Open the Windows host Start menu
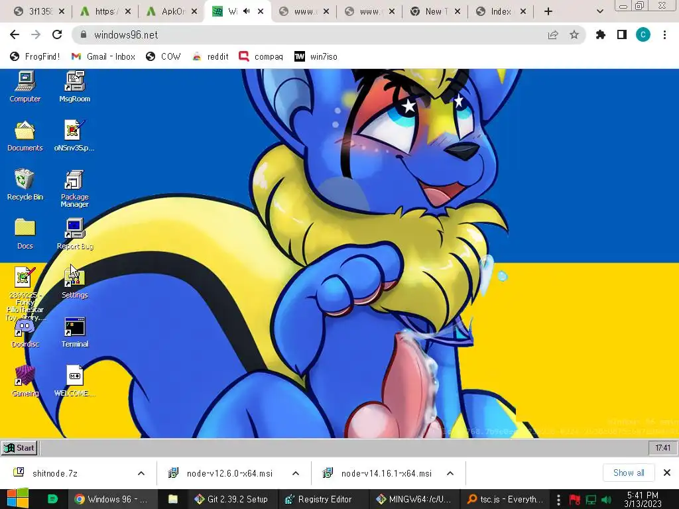The image size is (679, 509). coord(17,499)
